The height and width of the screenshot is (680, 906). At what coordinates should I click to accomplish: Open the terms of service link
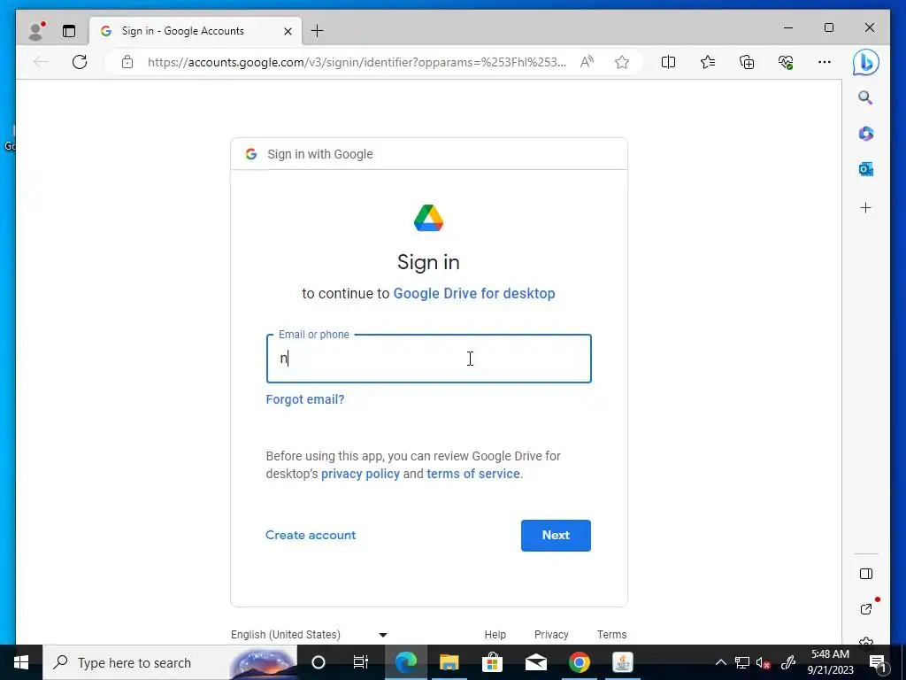(473, 474)
